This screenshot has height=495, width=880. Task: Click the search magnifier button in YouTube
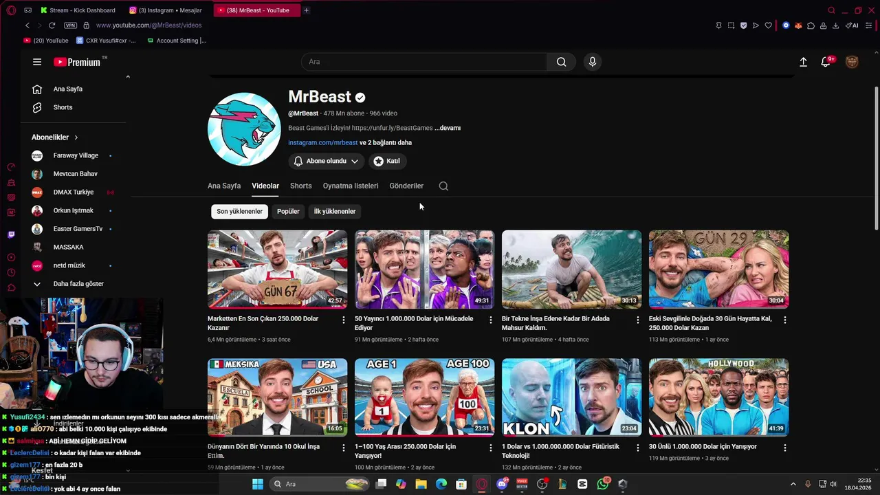coord(562,62)
